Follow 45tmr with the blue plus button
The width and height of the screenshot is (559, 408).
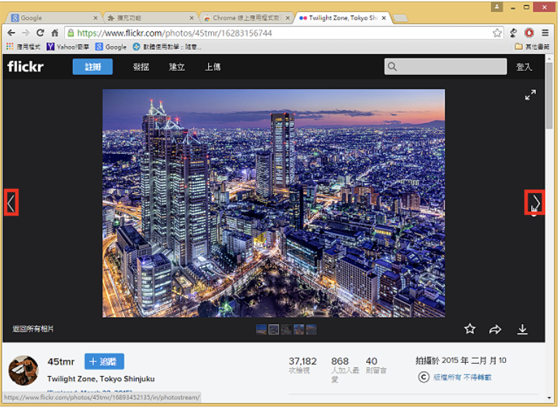click(x=104, y=361)
